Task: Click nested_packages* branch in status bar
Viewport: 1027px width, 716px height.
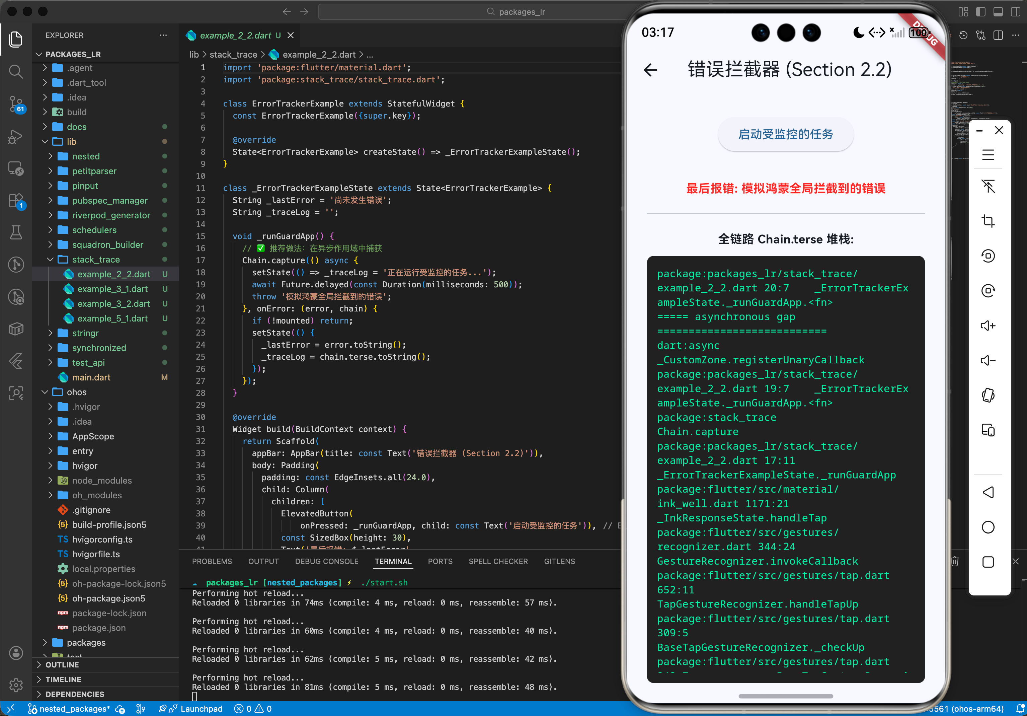Action: (x=69, y=709)
